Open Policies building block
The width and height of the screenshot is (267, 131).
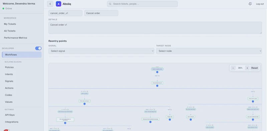9,67
